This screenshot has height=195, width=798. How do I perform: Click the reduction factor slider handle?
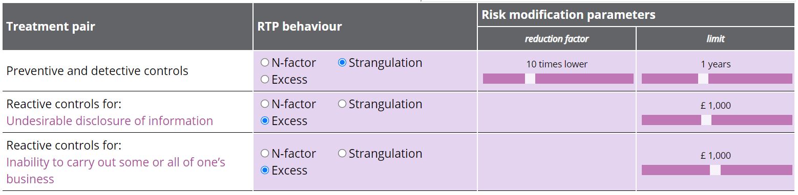coord(530,79)
